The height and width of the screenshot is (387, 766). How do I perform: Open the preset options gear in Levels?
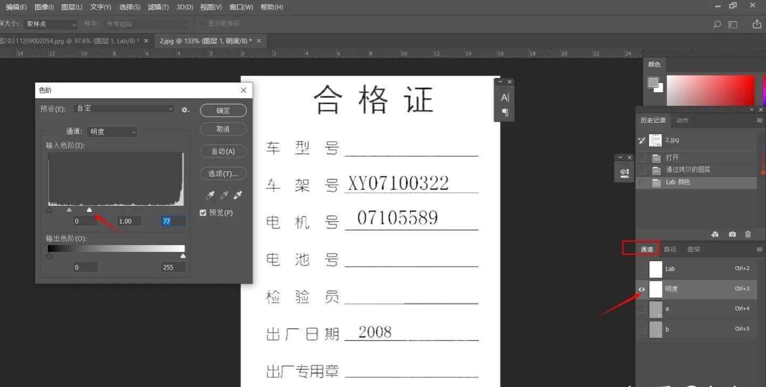tap(185, 110)
